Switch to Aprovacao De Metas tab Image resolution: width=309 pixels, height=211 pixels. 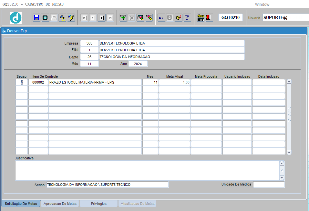[x=60, y=204]
